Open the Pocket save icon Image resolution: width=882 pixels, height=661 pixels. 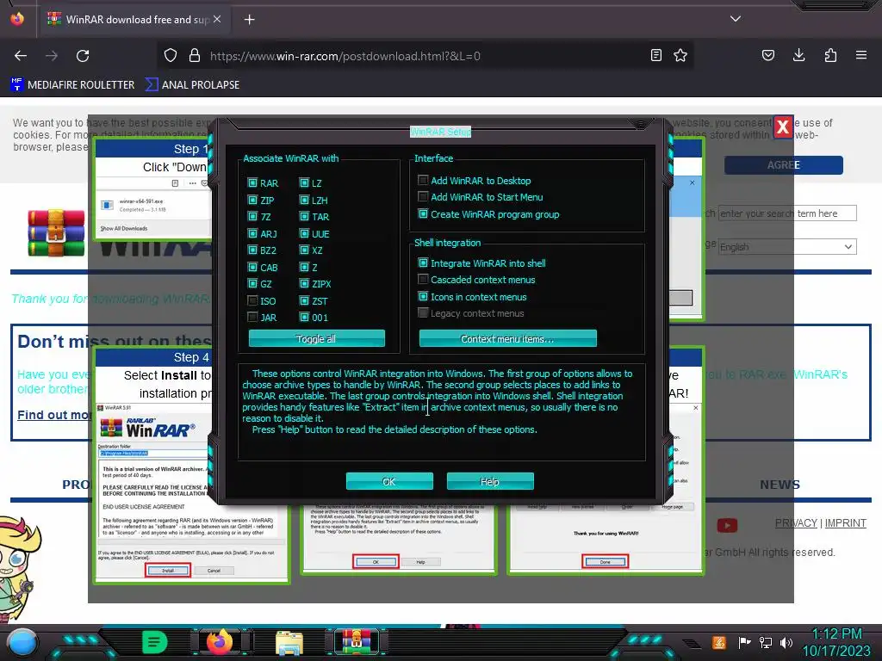point(767,55)
